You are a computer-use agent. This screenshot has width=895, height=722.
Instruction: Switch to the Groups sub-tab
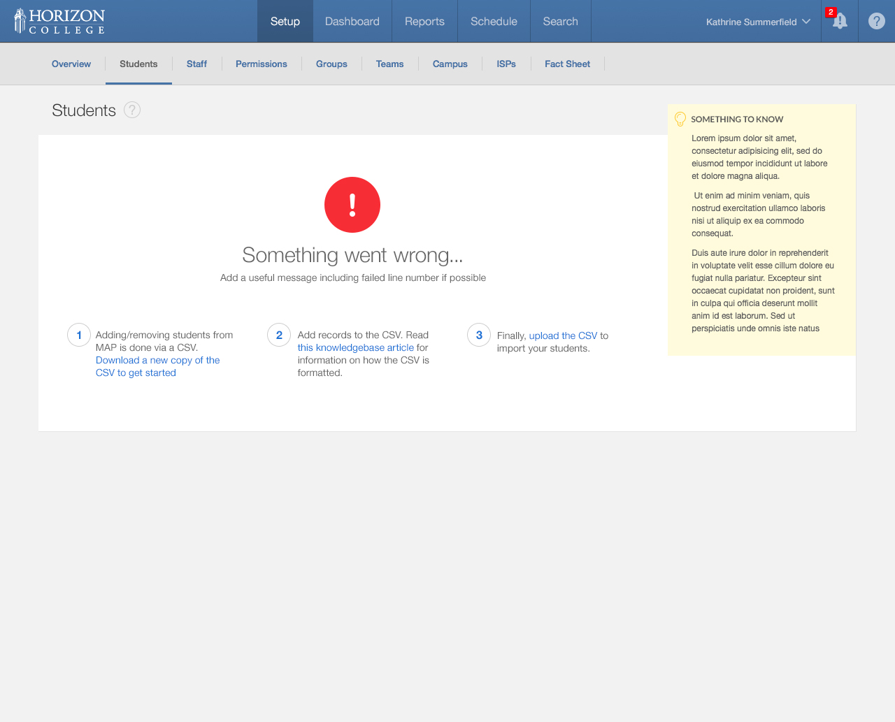pyautogui.click(x=331, y=64)
